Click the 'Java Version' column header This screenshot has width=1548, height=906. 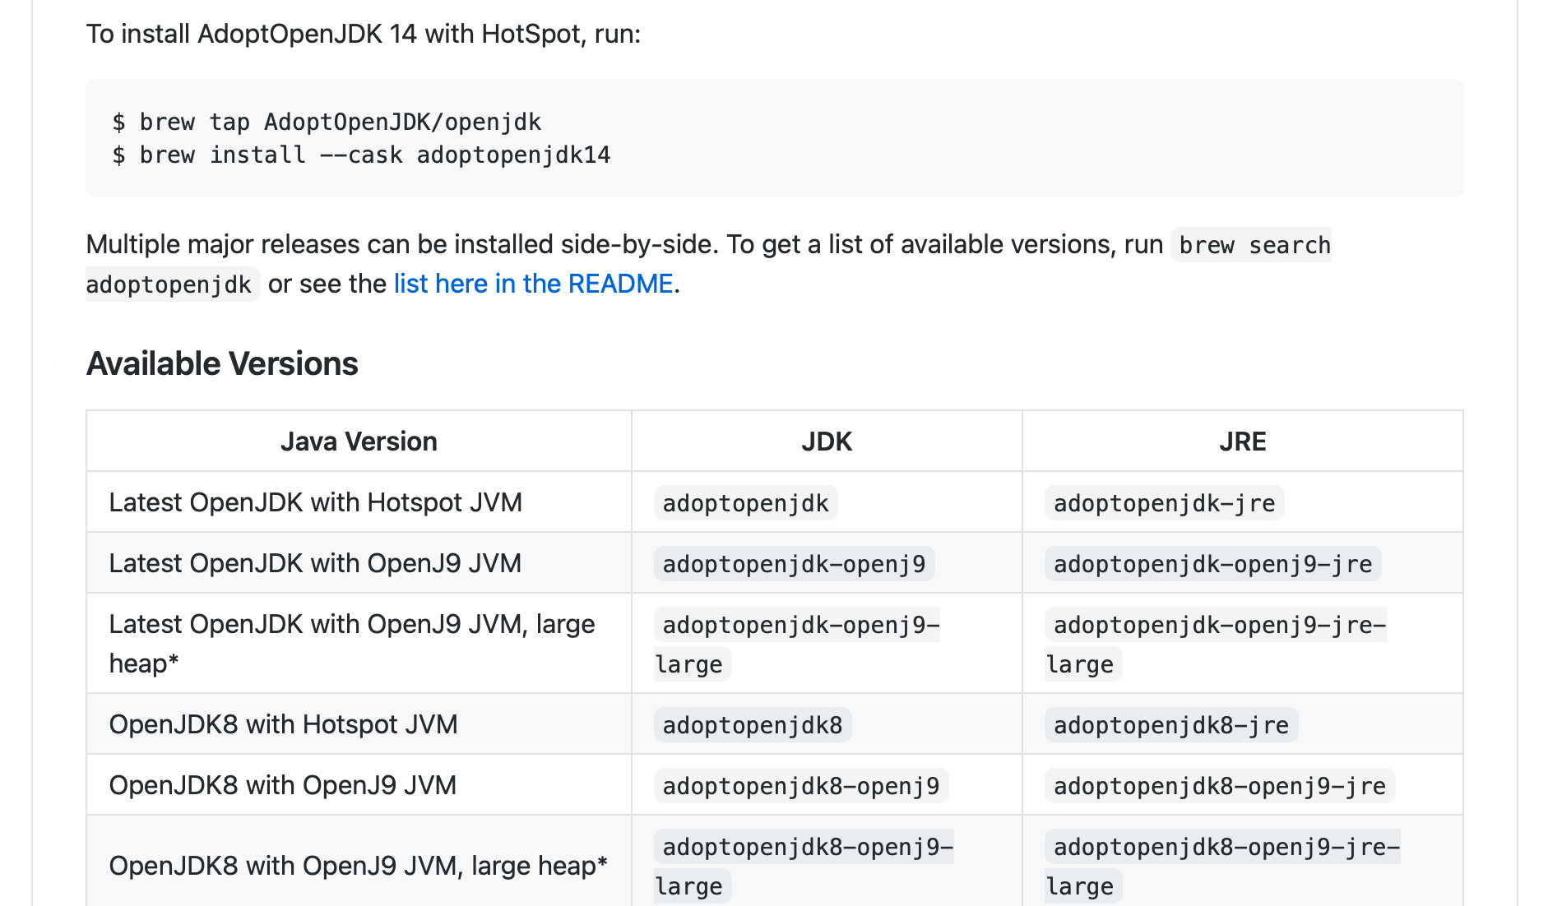click(x=359, y=441)
